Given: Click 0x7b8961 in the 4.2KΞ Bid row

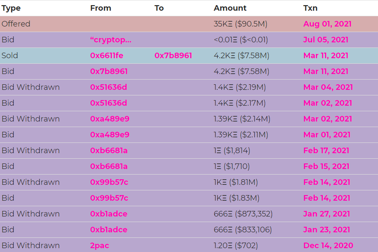Looking at the screenshot, I should point(109,71).
